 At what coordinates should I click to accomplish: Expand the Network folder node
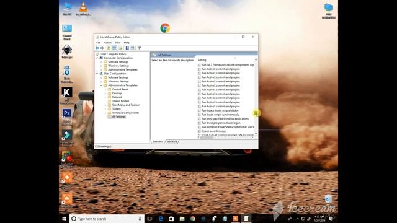[105, 97]
